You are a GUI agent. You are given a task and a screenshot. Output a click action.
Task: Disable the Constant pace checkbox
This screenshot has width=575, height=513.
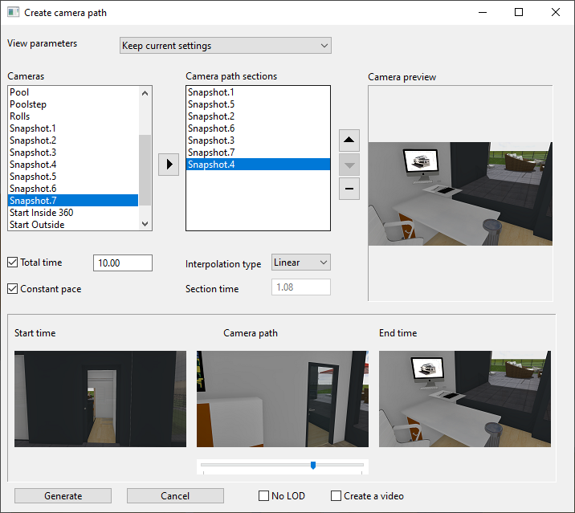pos(13,289)
